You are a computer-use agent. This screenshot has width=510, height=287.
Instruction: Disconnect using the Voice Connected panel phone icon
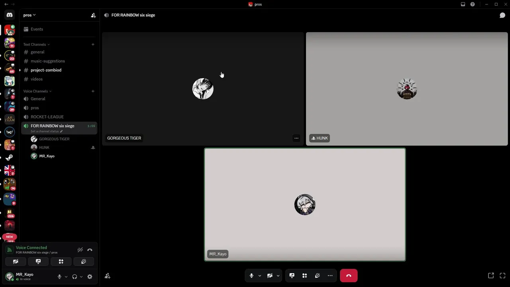click(x=90, y=250)
